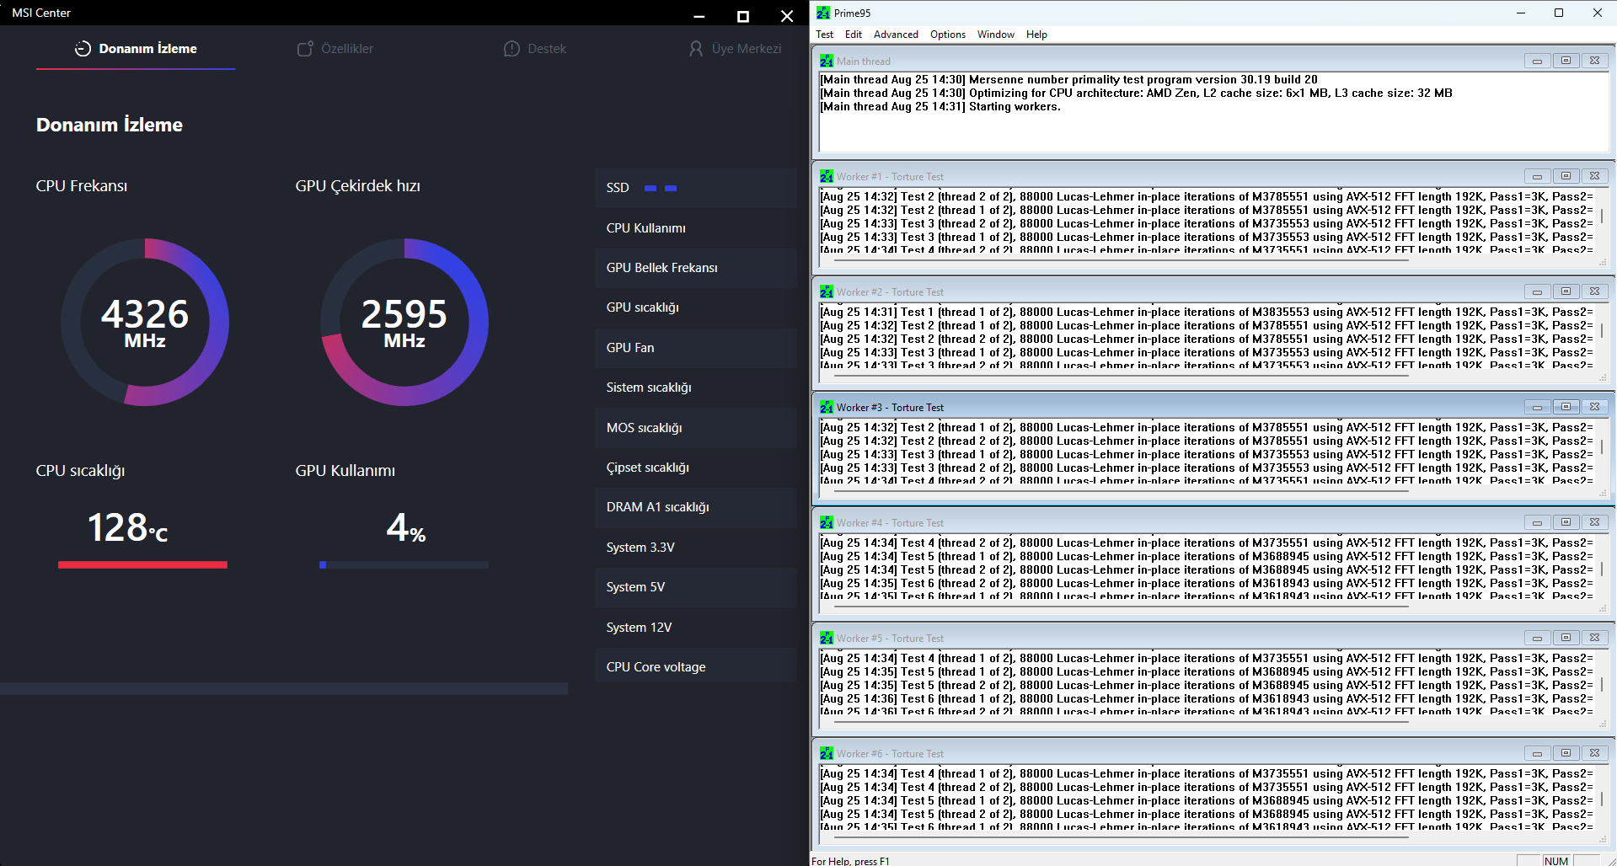Select System 12V item
The image size is (1617, 866).
695,628
